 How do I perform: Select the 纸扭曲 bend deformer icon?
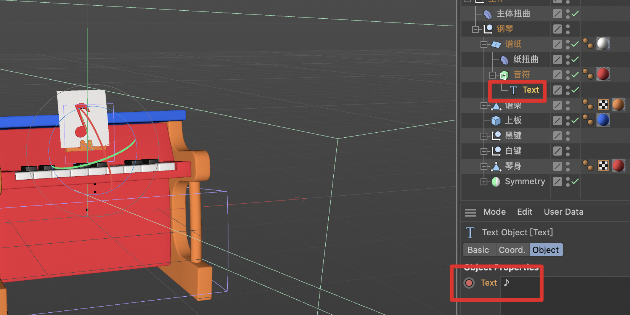tap(504, 60)
